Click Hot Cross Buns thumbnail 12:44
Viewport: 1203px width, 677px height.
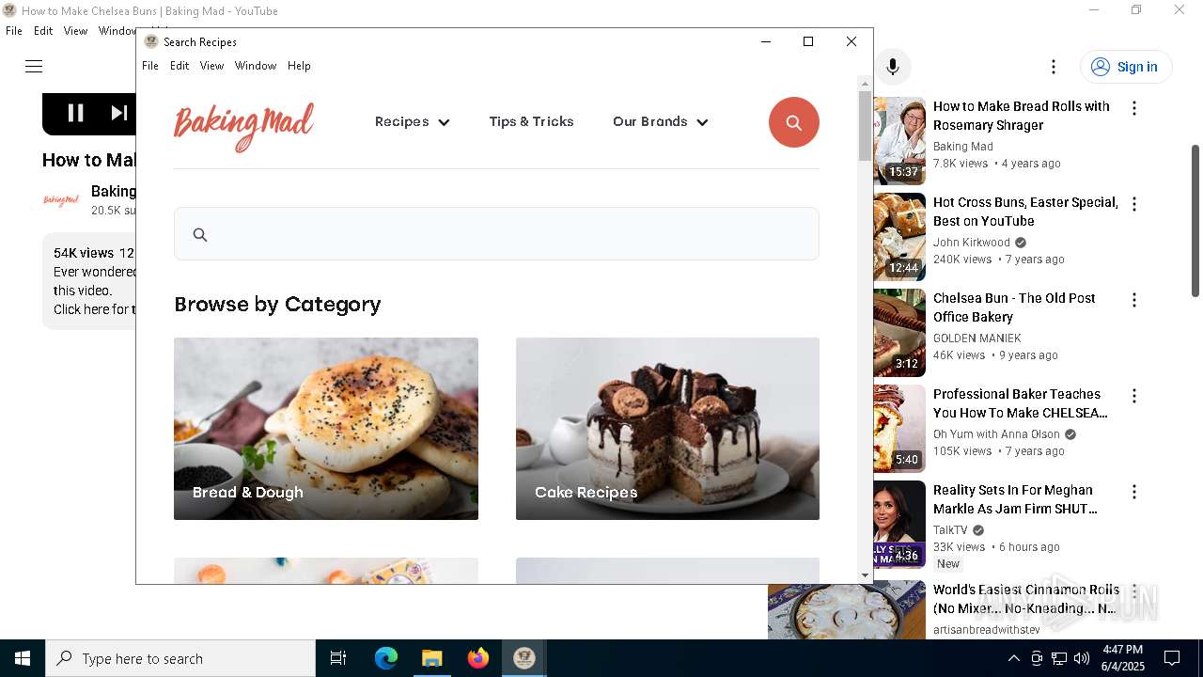point(899,237)
